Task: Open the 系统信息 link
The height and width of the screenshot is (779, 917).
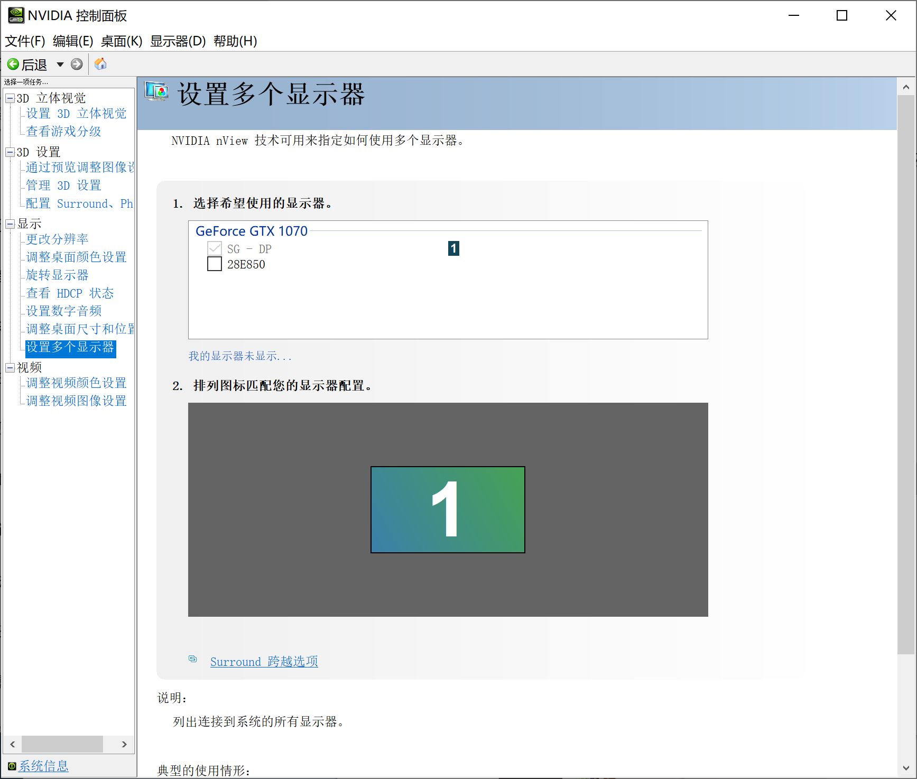Action: coord(44,766)
